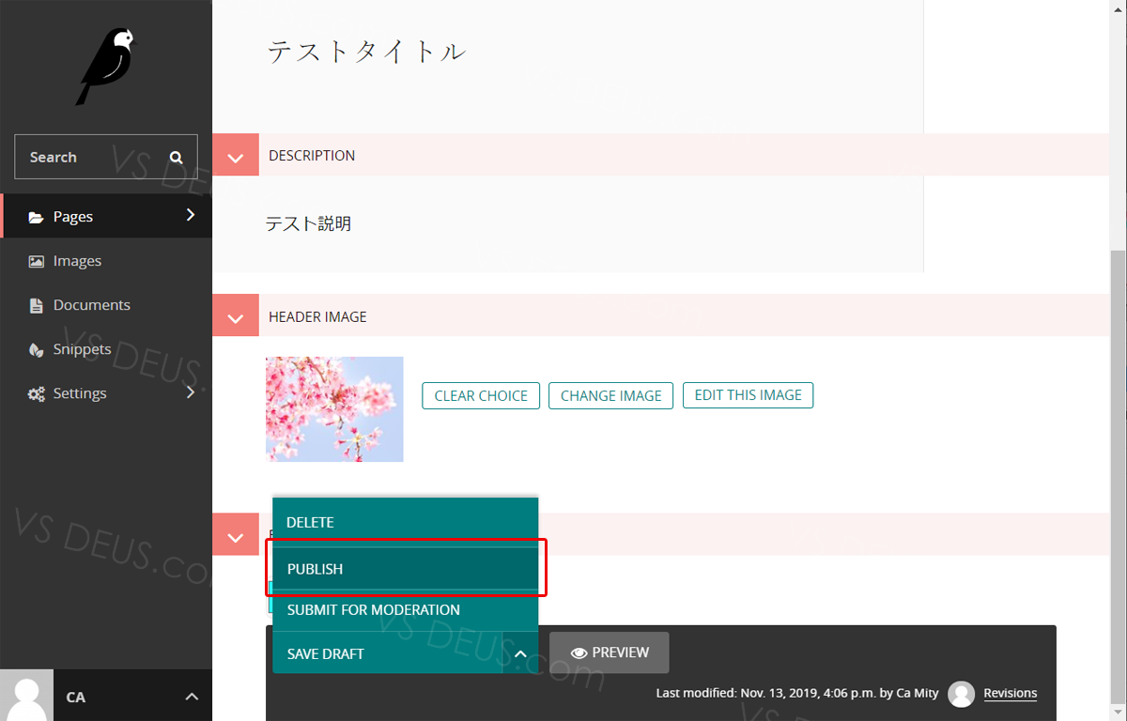Click the Clear Choice button

(481, 395)
